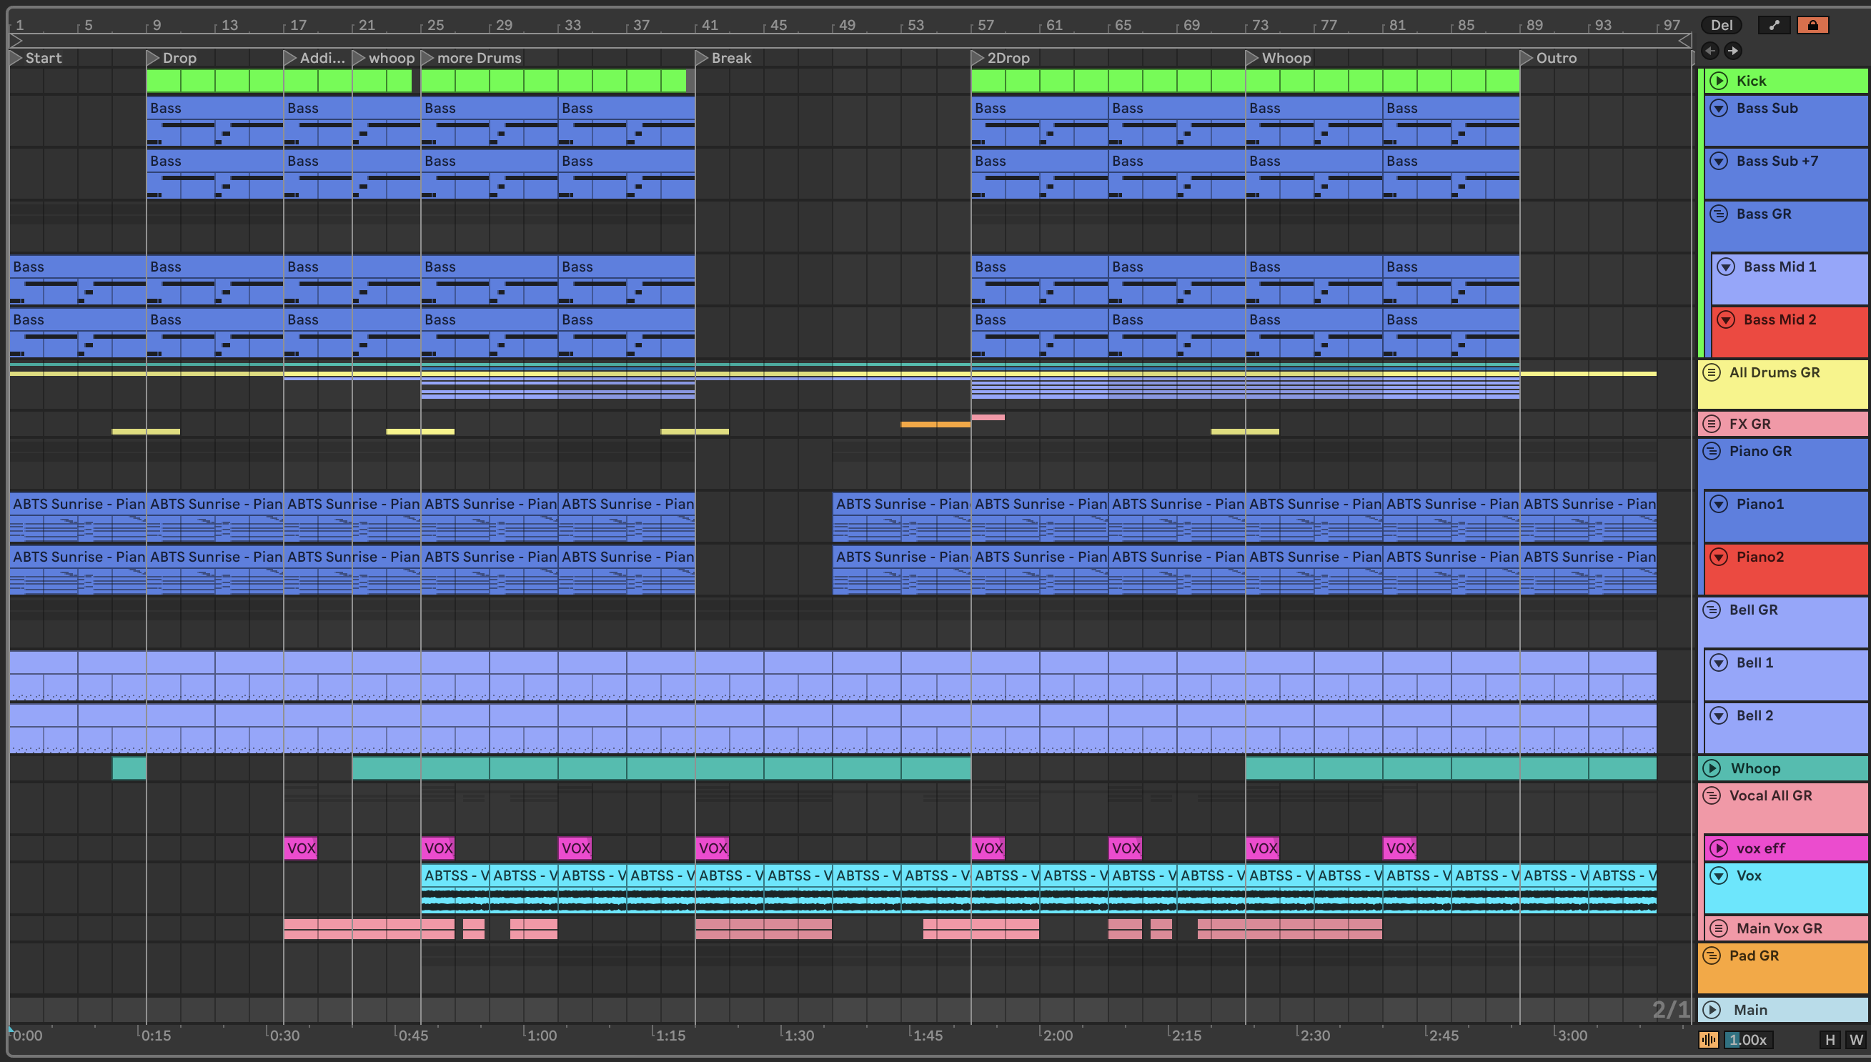Expand the FX GR group
Screen dimensions: 1871x1062
tap(1712, 425)
